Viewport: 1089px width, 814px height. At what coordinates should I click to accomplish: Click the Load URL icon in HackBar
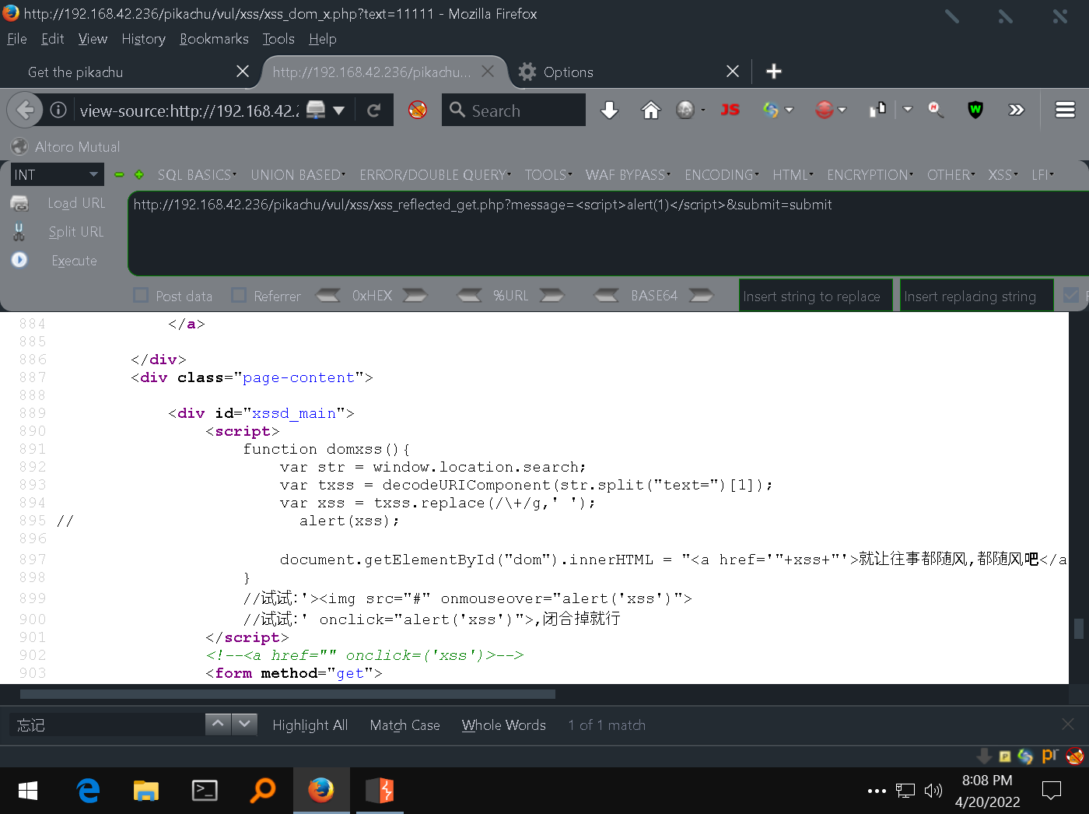[19, 203]
